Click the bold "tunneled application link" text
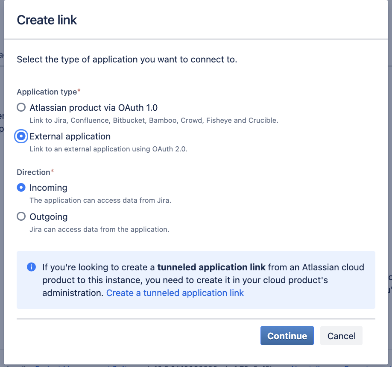Image resolution: width=392 pixels, height=367 pixels. [x=211, y=267]
